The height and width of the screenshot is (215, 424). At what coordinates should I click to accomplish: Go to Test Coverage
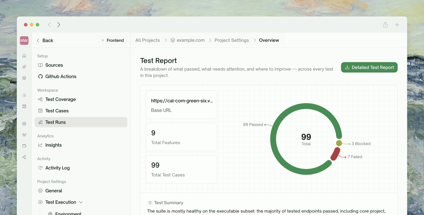[57, 99]
